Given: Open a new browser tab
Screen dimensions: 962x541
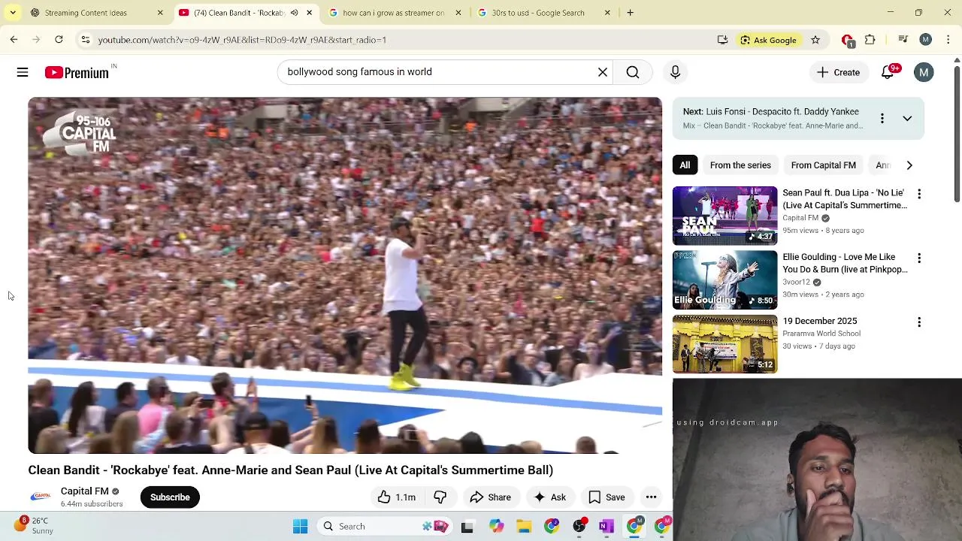Looking at the screenshot, I should [x=630, y=13].
